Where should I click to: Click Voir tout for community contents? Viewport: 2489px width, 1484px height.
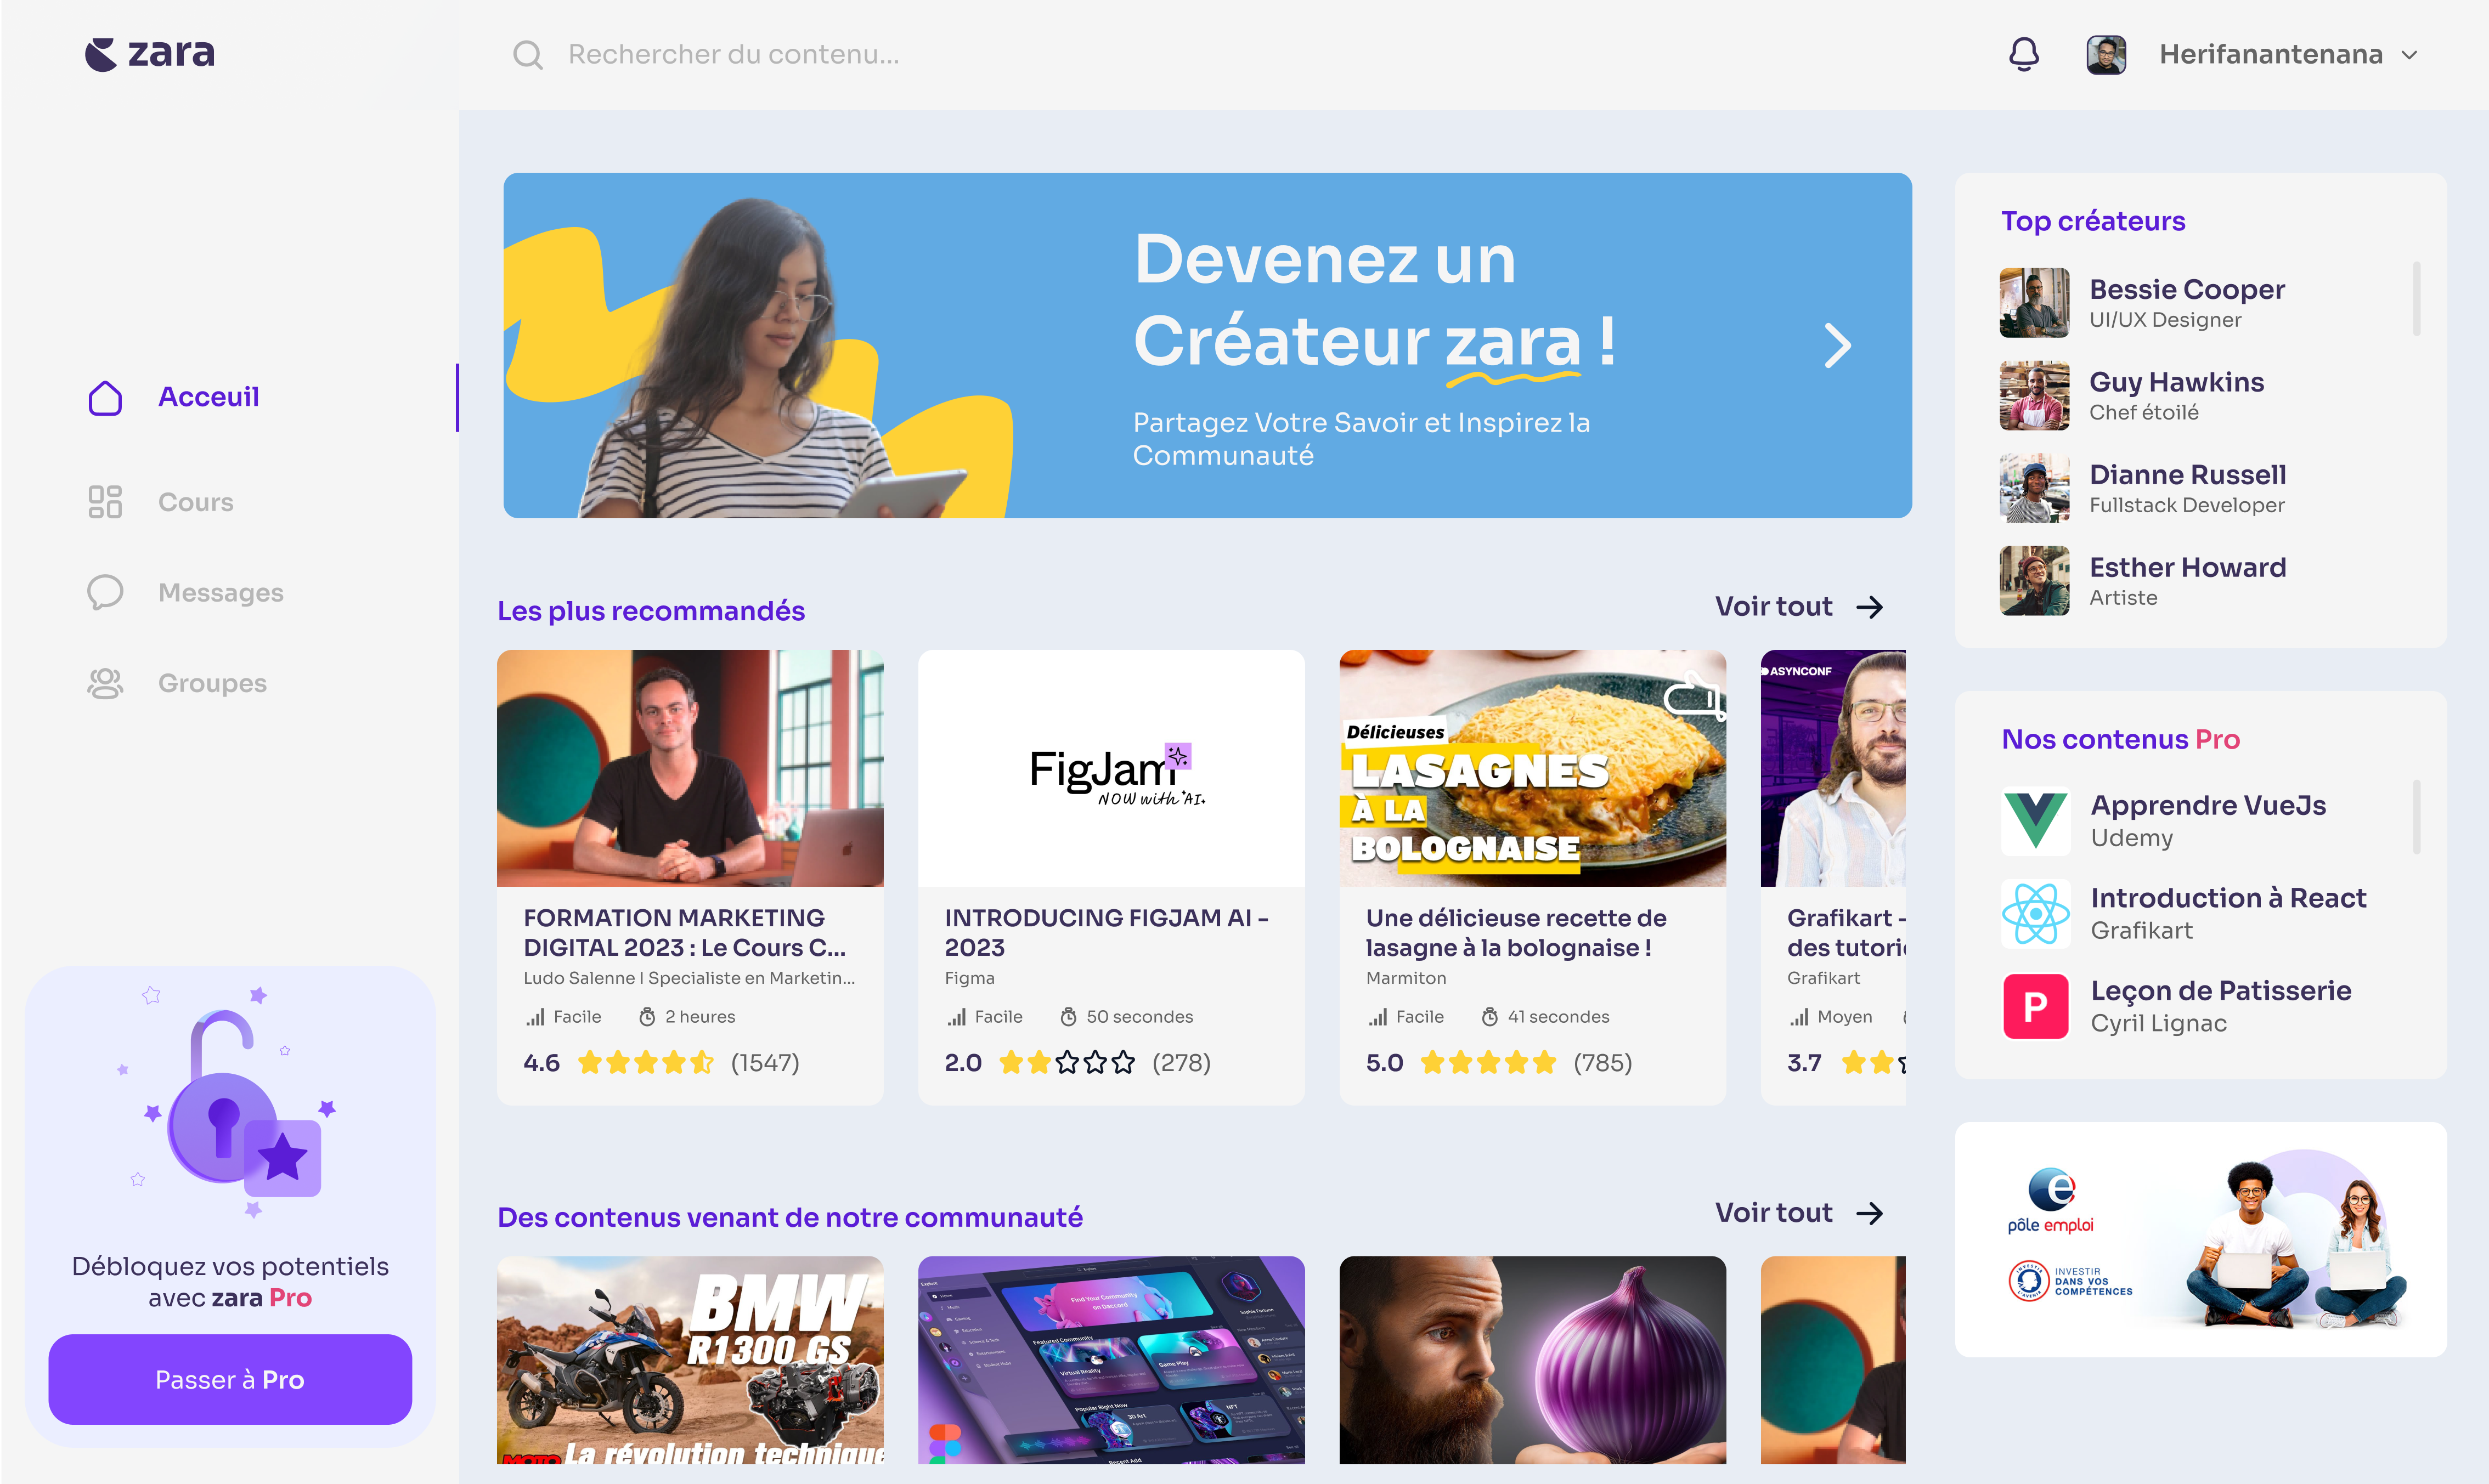pyautogui.click(x=1799, y=1212)
